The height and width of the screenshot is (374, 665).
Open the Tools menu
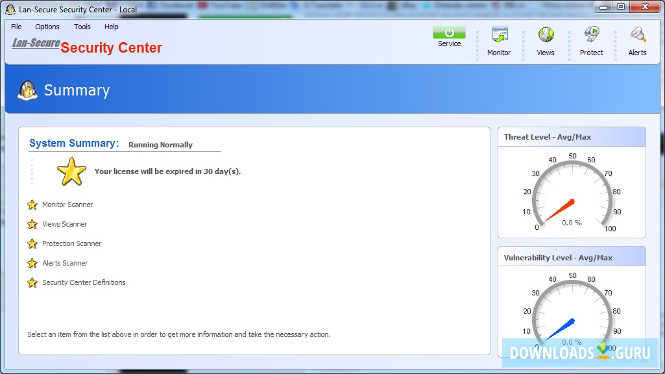[82, 27]
